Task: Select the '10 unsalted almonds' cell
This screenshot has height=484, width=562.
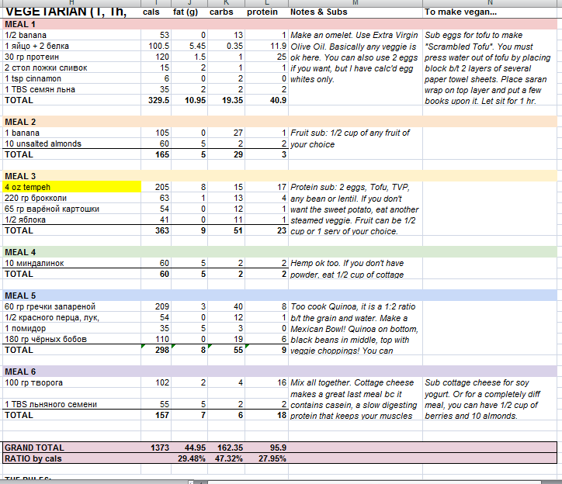Action: click(71, 143)
